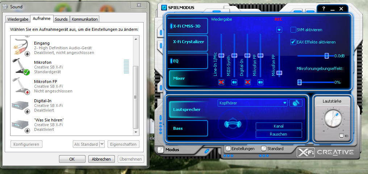Select the Eingang device icon

pyautogui.click(x=21, y=48)
